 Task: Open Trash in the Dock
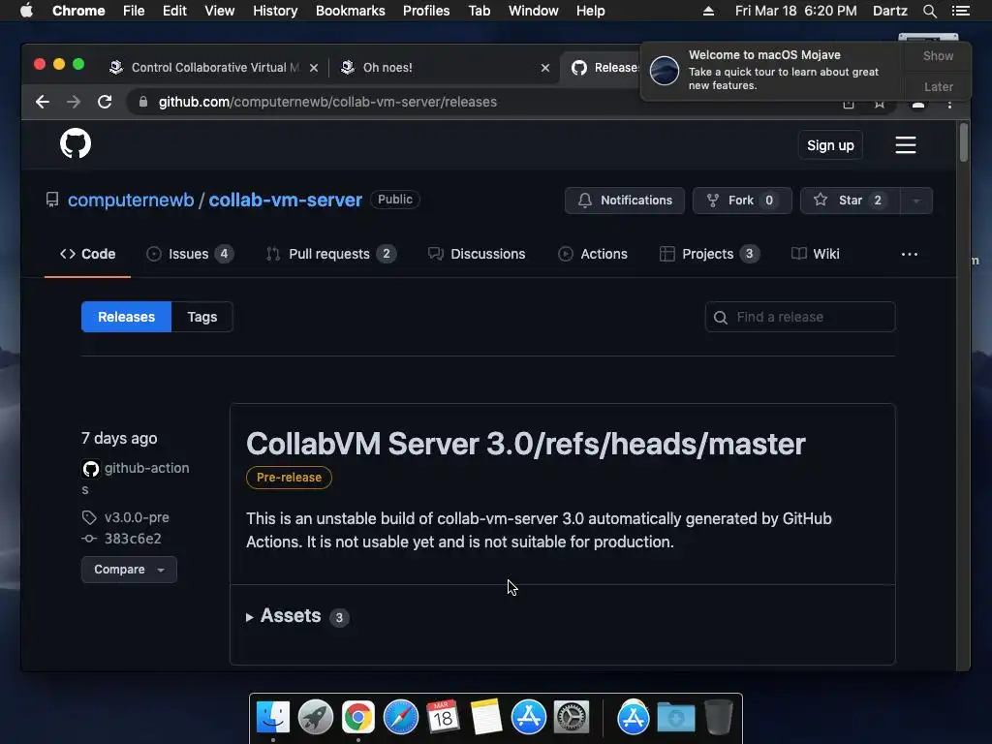pyautogui.click(x=719, y=717)
